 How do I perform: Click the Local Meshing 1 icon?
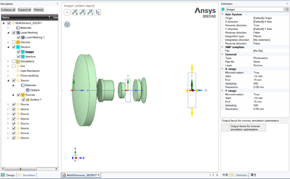point(23,37)
